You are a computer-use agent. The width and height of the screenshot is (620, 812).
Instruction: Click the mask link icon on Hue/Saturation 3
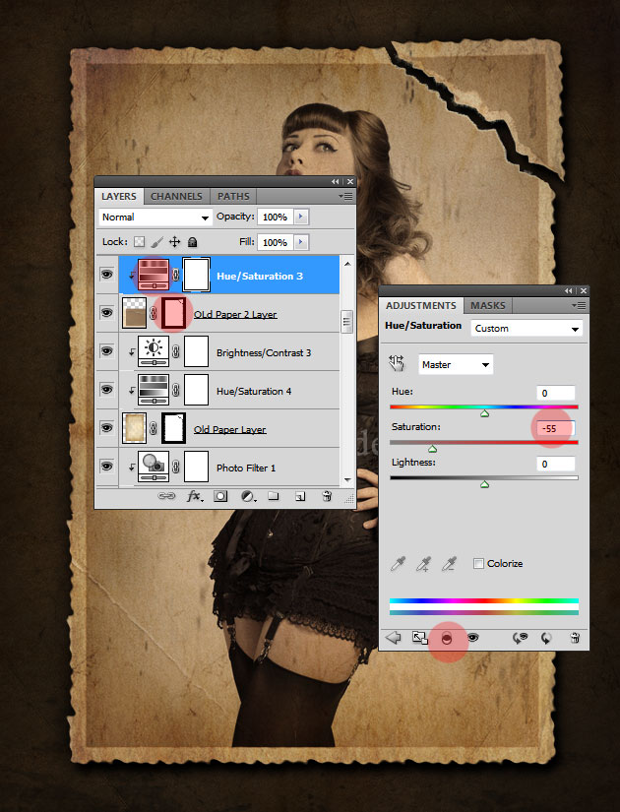point(175,275)
